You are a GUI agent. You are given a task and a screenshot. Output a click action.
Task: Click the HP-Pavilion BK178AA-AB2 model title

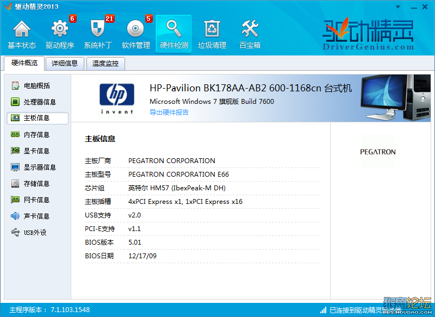251,88
